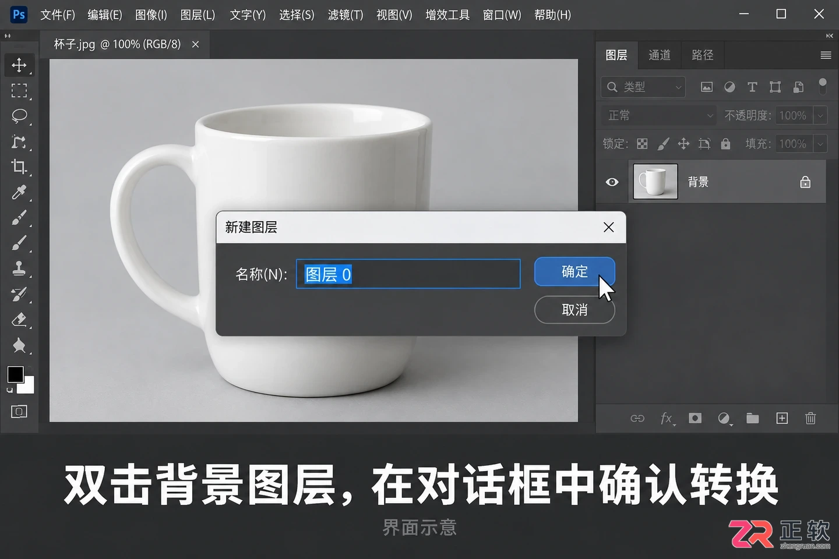Add a layer mask

point(695,418)
